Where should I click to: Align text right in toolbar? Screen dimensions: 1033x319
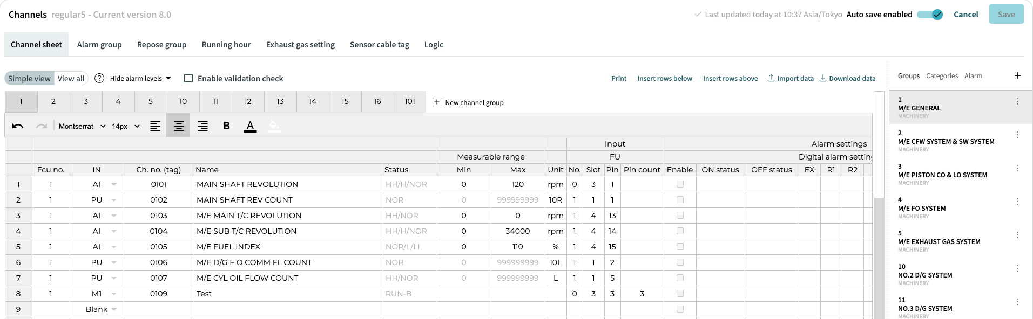pyautogui.click(x=202, y=126)
